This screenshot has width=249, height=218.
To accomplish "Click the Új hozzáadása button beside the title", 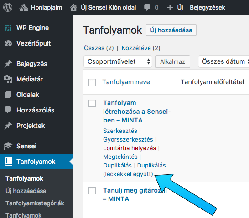I will [x=171, y=30].
